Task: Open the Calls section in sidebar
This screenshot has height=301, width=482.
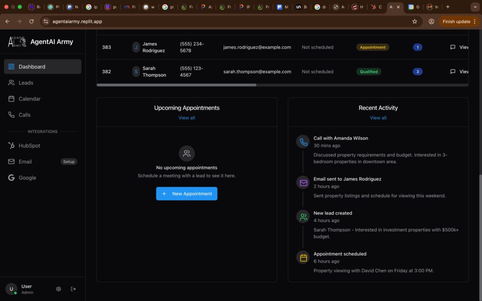Action: pyautogui.click(x=24, y=115)
